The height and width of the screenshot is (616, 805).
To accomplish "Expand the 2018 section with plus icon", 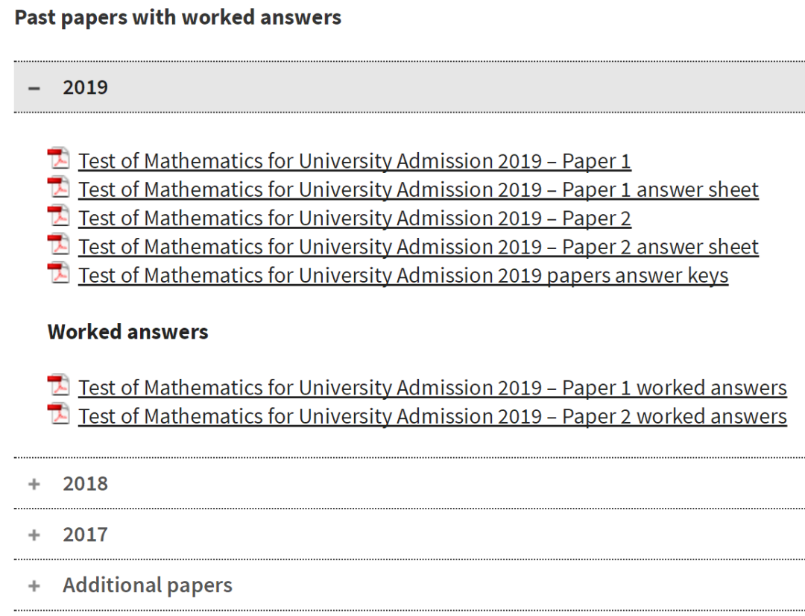I will point(34,484).
